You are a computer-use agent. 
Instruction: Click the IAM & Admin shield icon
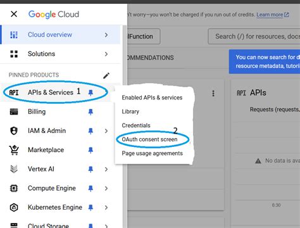[14, 131]
